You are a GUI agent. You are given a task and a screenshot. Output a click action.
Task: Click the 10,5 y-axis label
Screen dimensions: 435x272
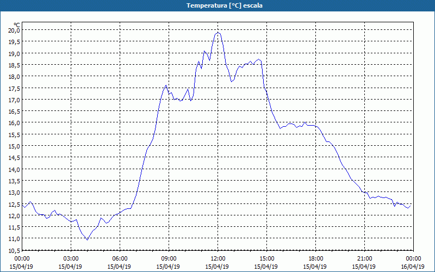(x=15, y=250)
